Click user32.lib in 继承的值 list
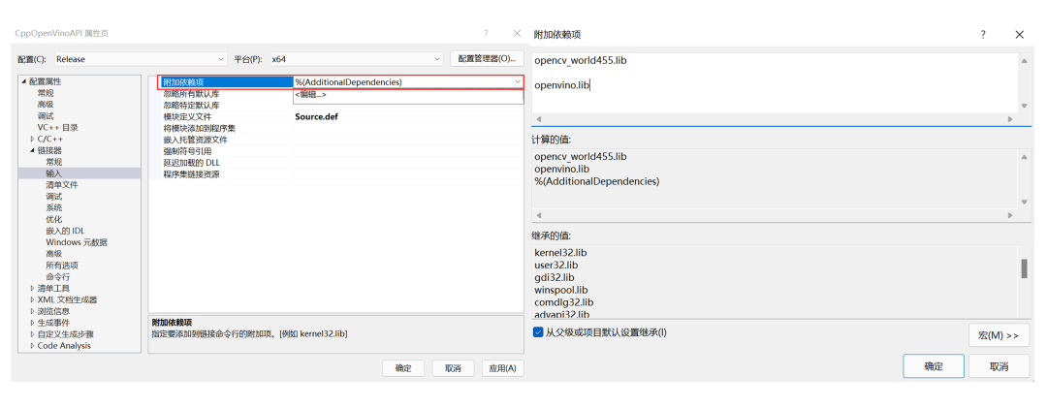Viewport: 1047px width, 408px height. click(x=556, y=266)
